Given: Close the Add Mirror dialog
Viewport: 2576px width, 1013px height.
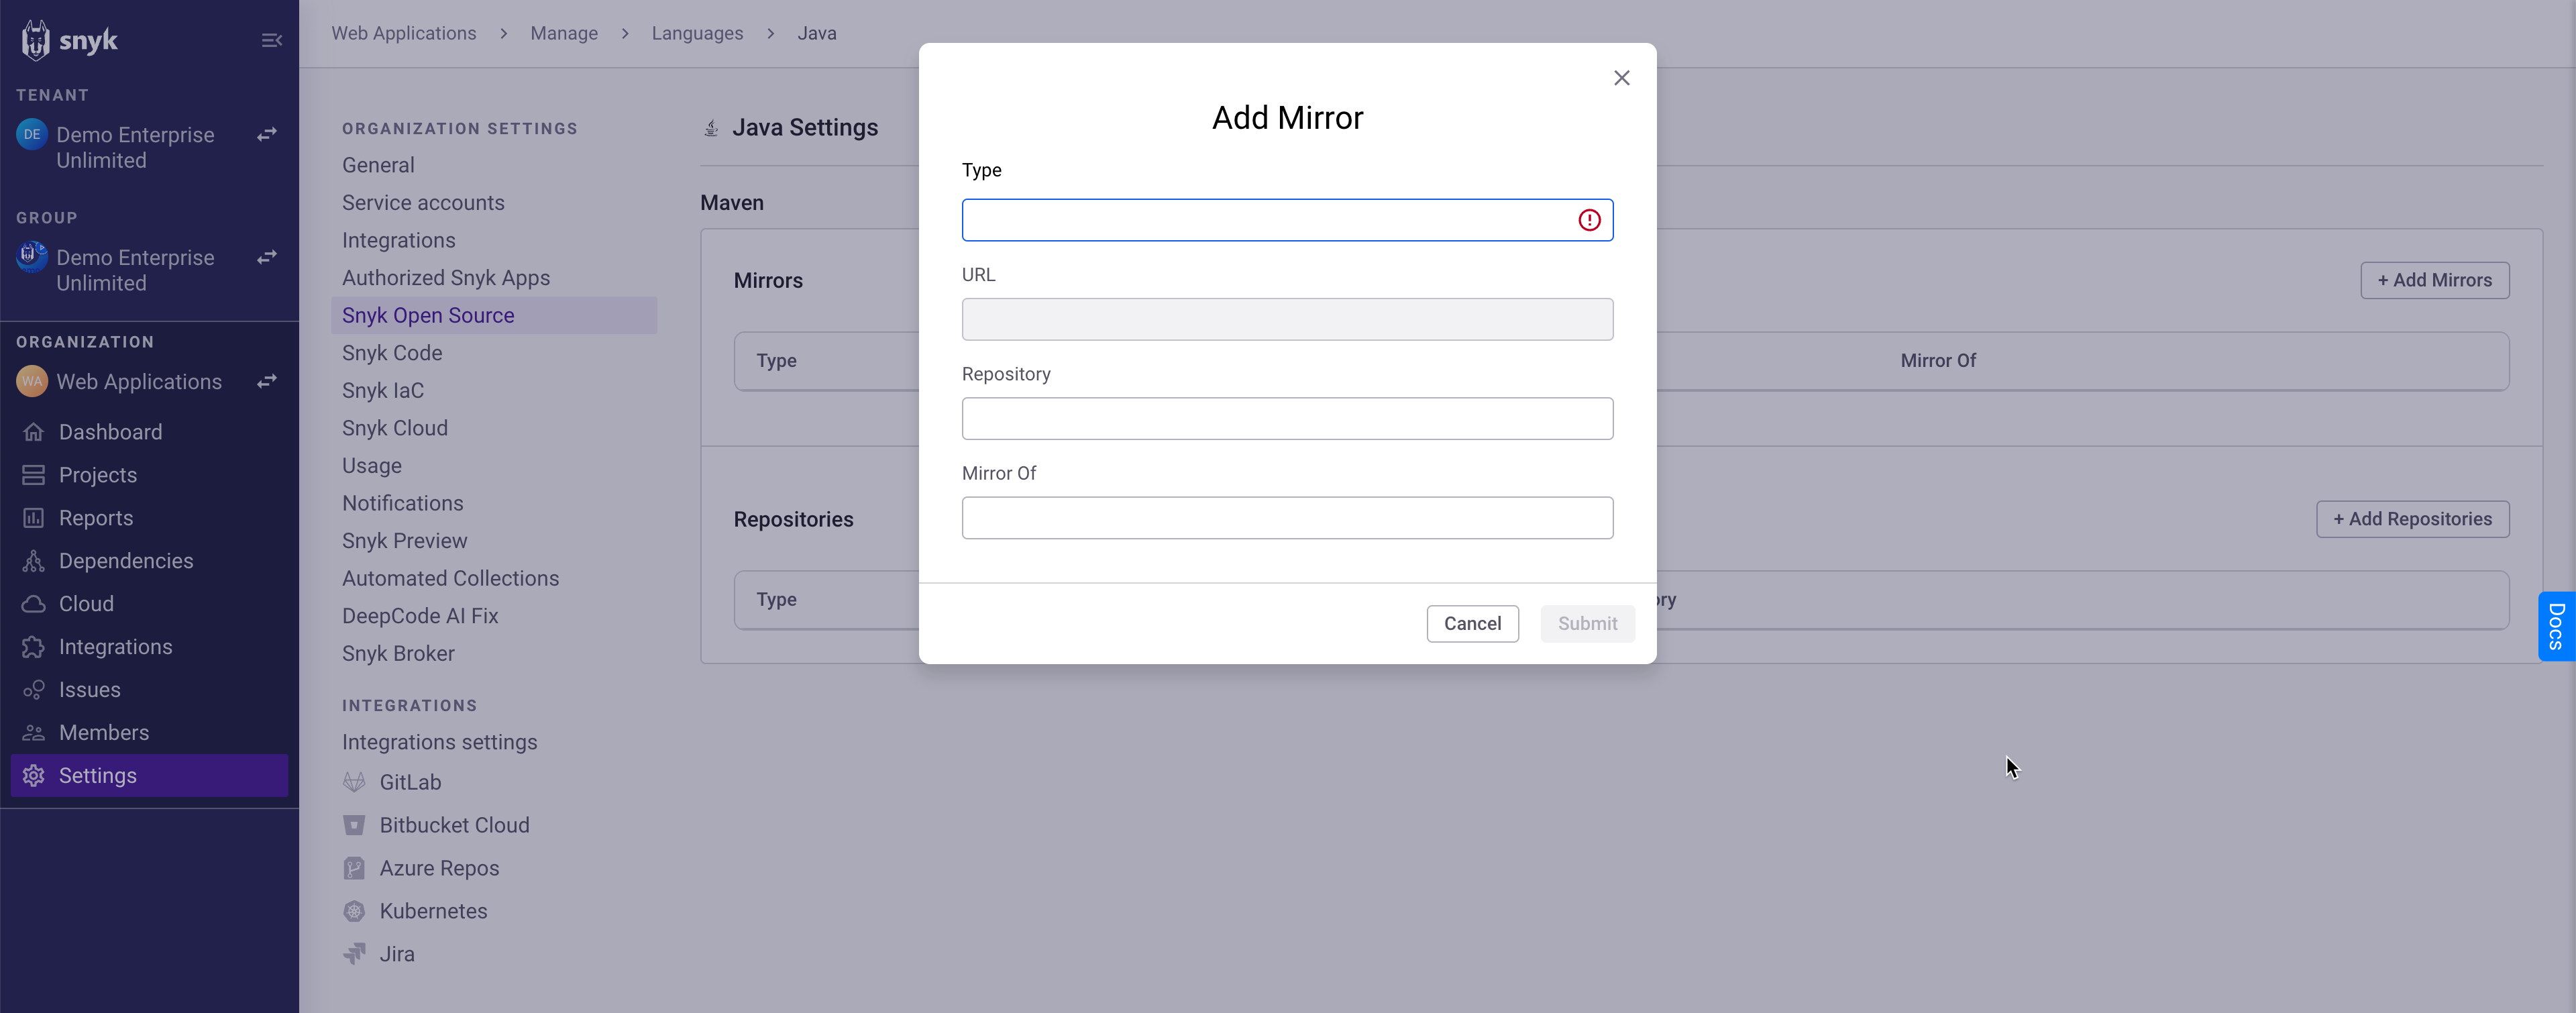Looking at the screenshot, I should coord(1621,78).
